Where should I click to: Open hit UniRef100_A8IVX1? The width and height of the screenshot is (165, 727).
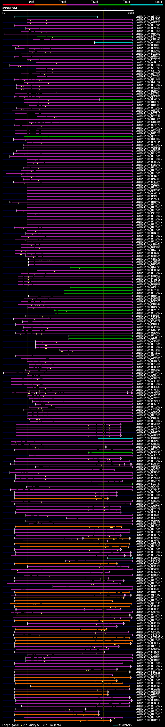148,17
